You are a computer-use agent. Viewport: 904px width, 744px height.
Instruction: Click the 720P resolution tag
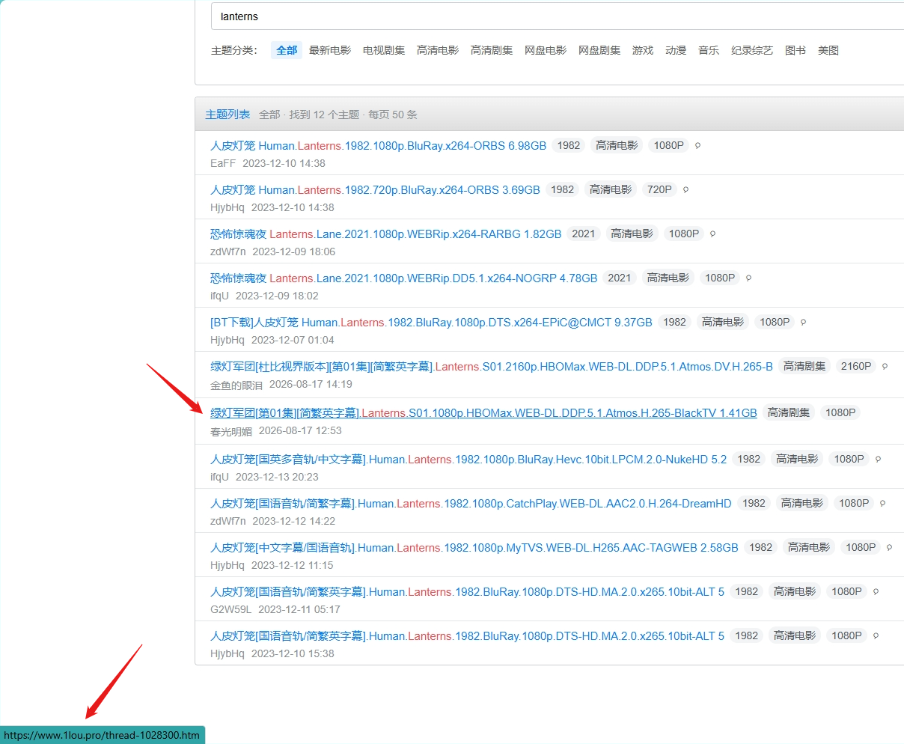pos(659,189)
